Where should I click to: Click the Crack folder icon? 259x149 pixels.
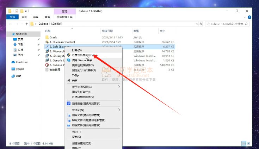tap(47, 37)
